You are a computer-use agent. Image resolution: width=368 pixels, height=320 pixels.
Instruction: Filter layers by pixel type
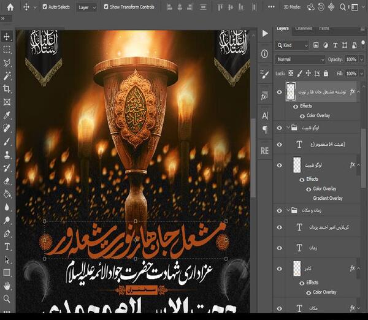(x=316, y=45)
